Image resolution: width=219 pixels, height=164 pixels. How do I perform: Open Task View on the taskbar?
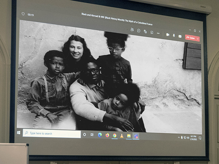tap(92, 135)
